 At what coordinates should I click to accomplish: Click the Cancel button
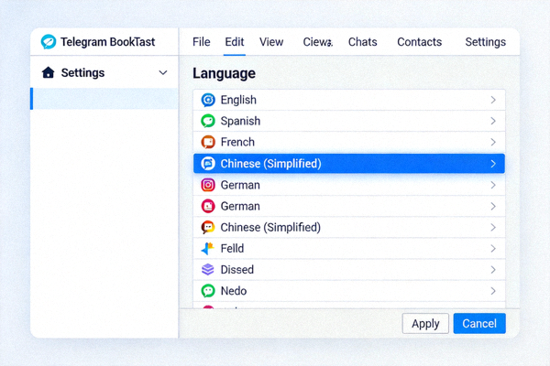[479, 323]
